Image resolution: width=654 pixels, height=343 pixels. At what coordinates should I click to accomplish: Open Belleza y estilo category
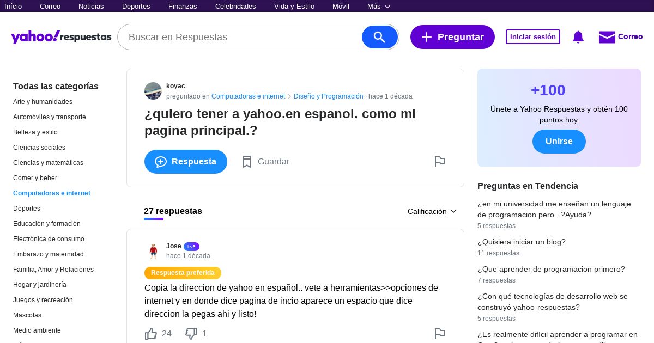coord(35,132)
